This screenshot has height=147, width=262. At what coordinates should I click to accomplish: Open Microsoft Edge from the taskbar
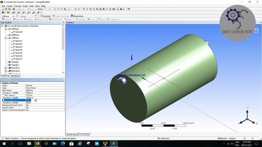click(x=63, y=143)
